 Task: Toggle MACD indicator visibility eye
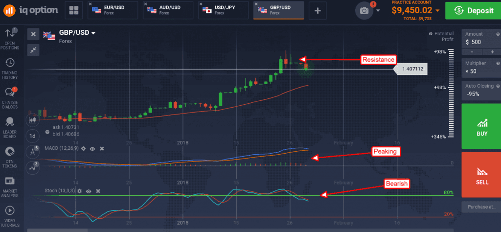[x=92, y=149]
